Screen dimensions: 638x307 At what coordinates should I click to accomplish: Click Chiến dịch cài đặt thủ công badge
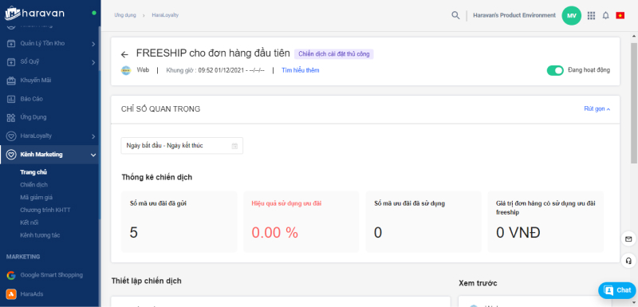click(333, 54)
